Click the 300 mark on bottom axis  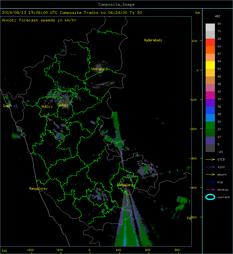point(177,250)
